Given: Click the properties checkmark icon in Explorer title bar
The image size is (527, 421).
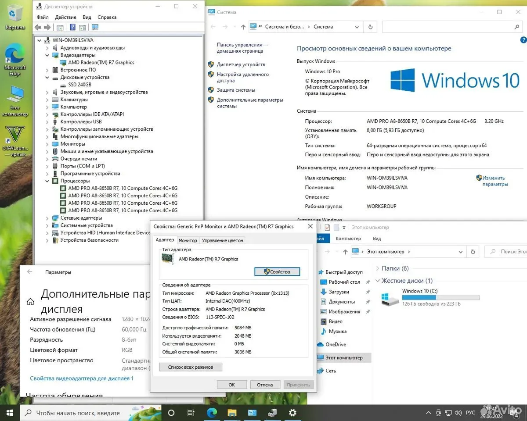Looking at the screenshot, I should [327, 227].
